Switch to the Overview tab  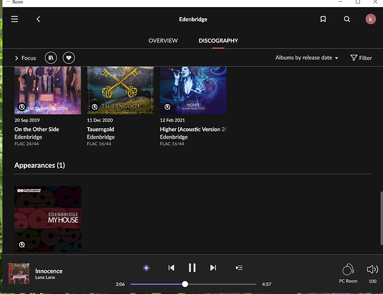163,41
